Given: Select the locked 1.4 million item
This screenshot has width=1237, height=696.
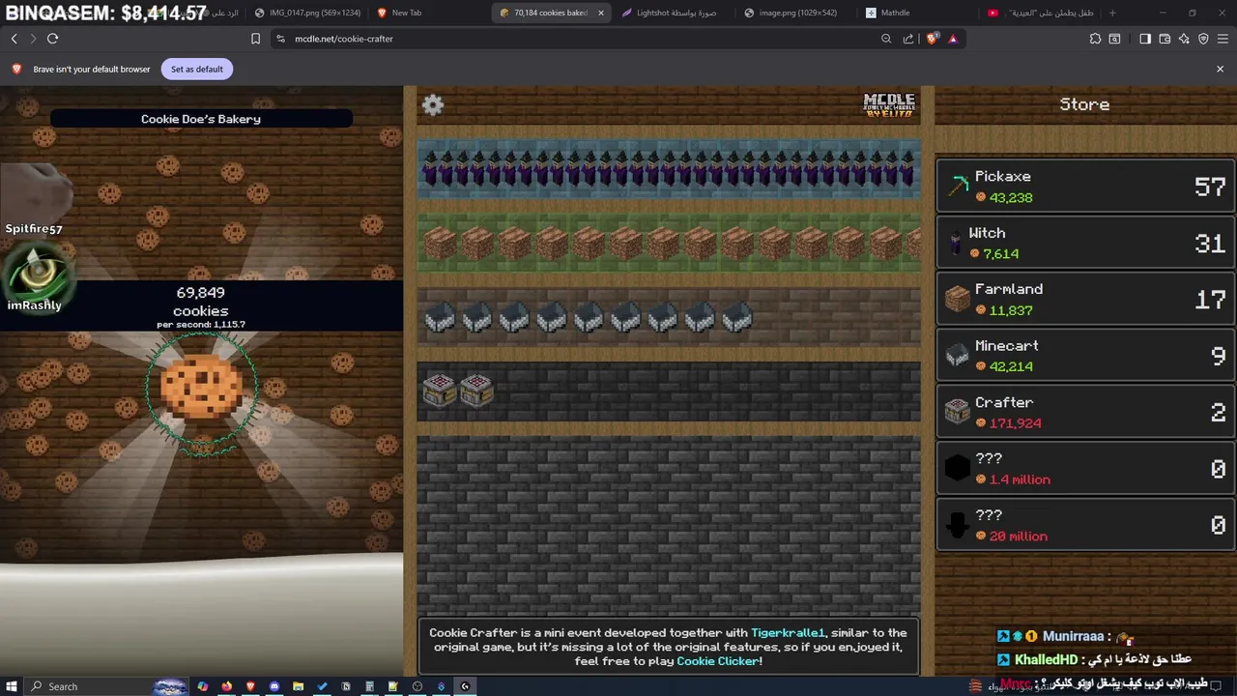Looking at the screenshot, I should [x=1085, y=468].
